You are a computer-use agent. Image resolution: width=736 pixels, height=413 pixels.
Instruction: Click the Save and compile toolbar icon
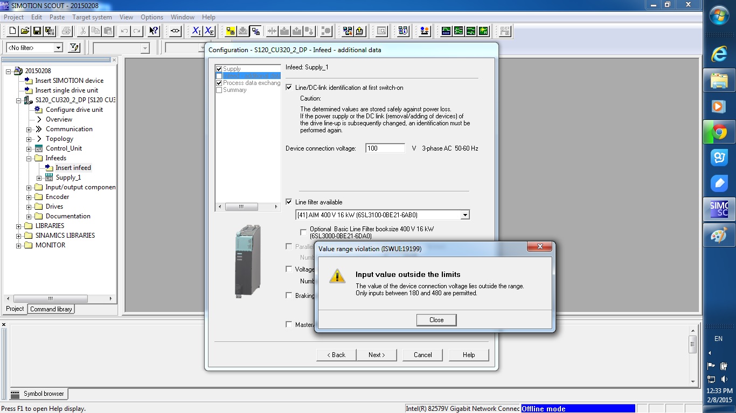pos(48,31)
